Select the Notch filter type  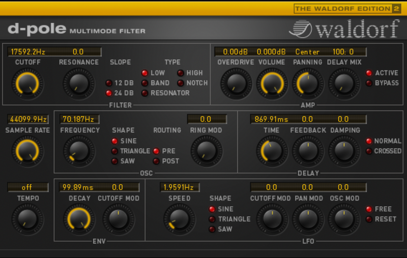pyautogui.click(x=181, y=83)
